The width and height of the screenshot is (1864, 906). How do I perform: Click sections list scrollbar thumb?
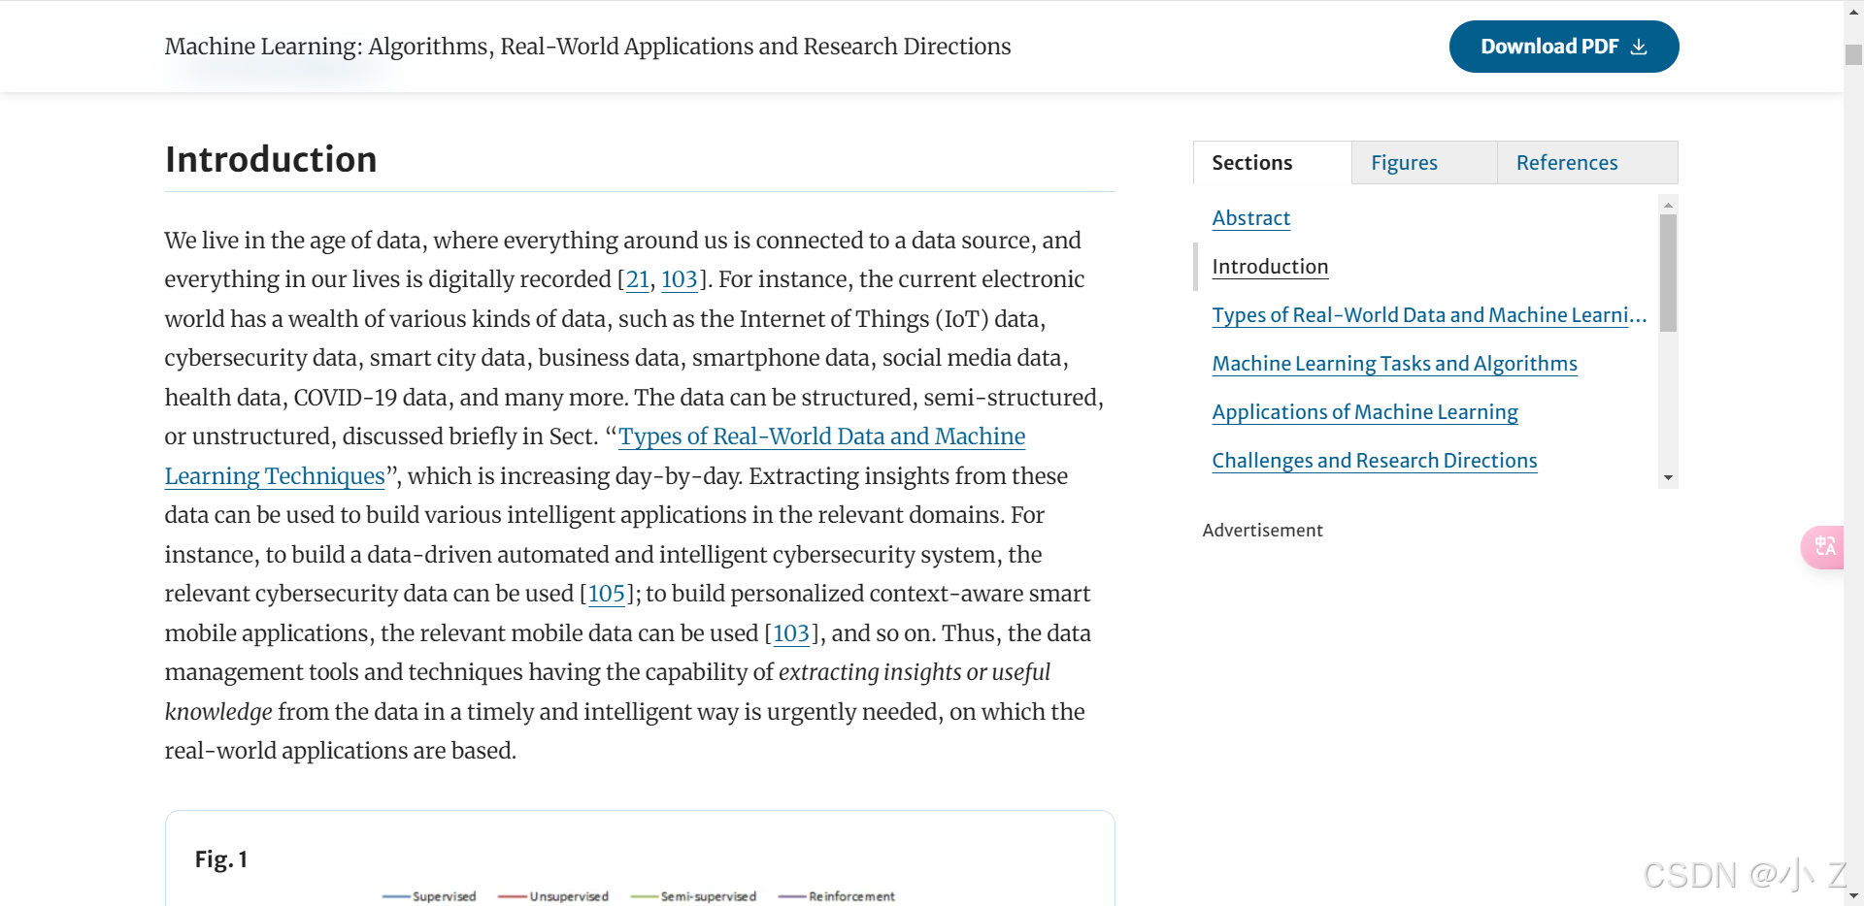click(1668, 273)
